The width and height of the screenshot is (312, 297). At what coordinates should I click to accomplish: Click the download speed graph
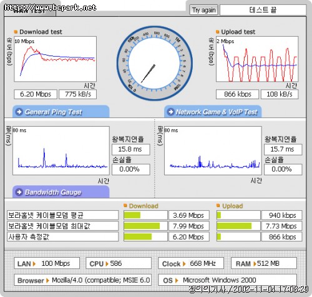coord(56,59)
